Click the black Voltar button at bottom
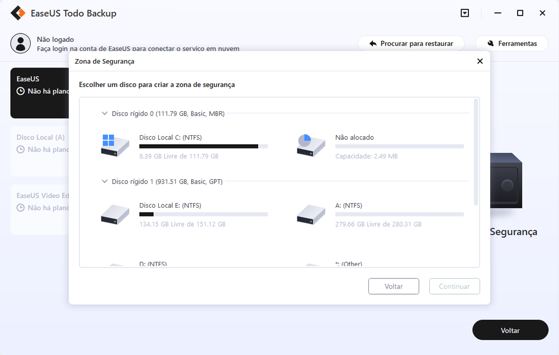 click(x=510, y=330)
